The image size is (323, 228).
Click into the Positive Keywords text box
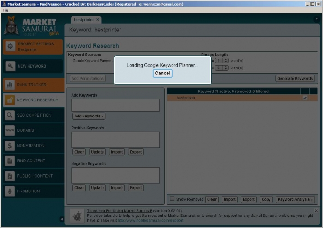click(x=115, y=140)
